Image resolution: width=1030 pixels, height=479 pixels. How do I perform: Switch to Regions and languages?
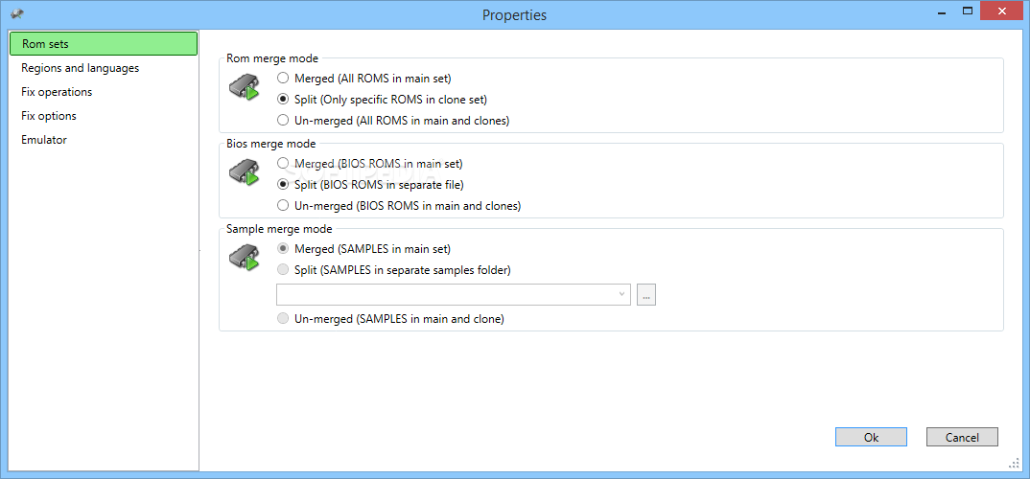tap(104, 68)
